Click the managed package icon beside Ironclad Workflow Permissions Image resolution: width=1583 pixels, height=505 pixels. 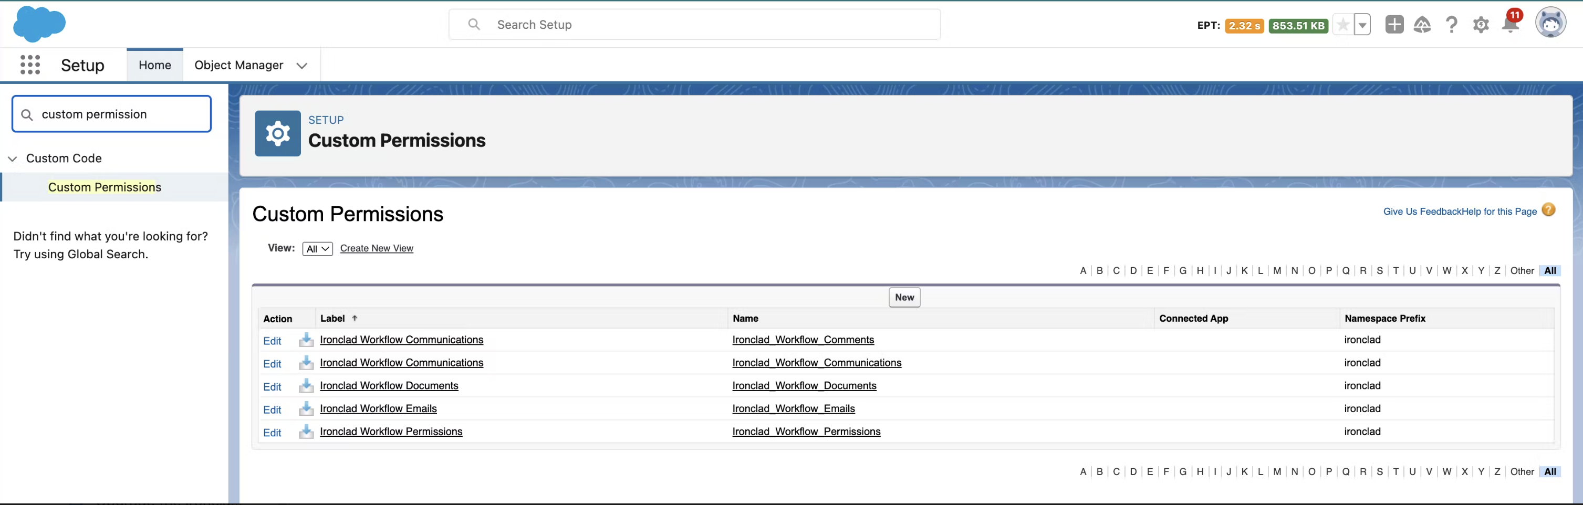pos(306,432)
